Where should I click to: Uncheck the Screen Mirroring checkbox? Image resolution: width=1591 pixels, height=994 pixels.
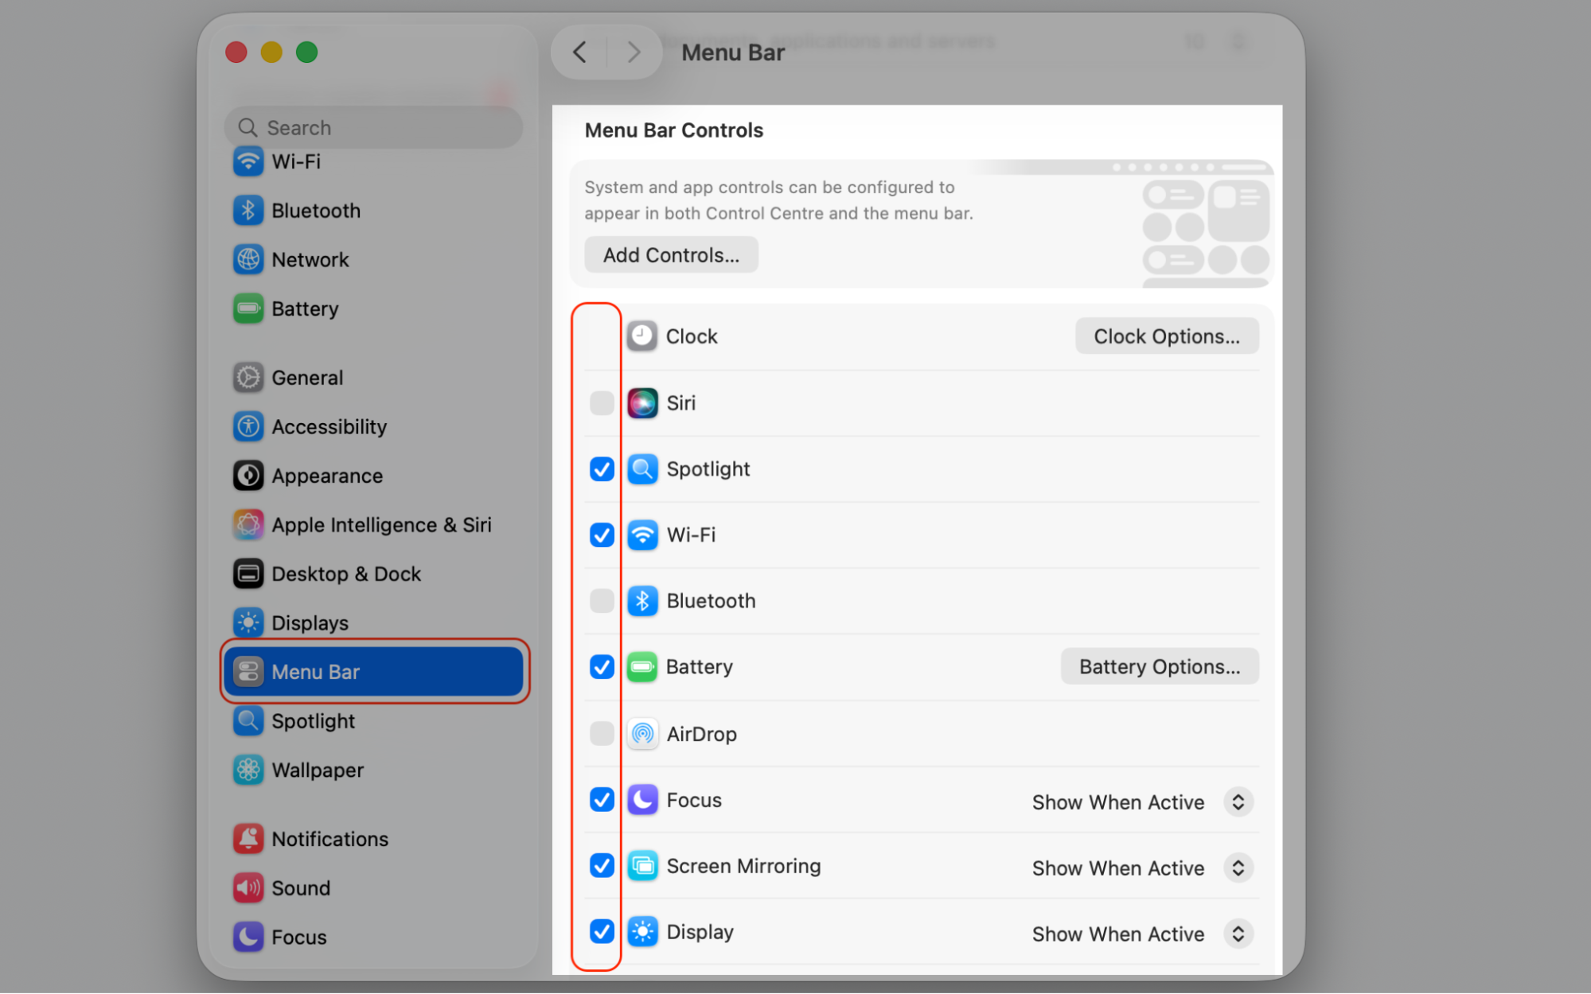602,865
